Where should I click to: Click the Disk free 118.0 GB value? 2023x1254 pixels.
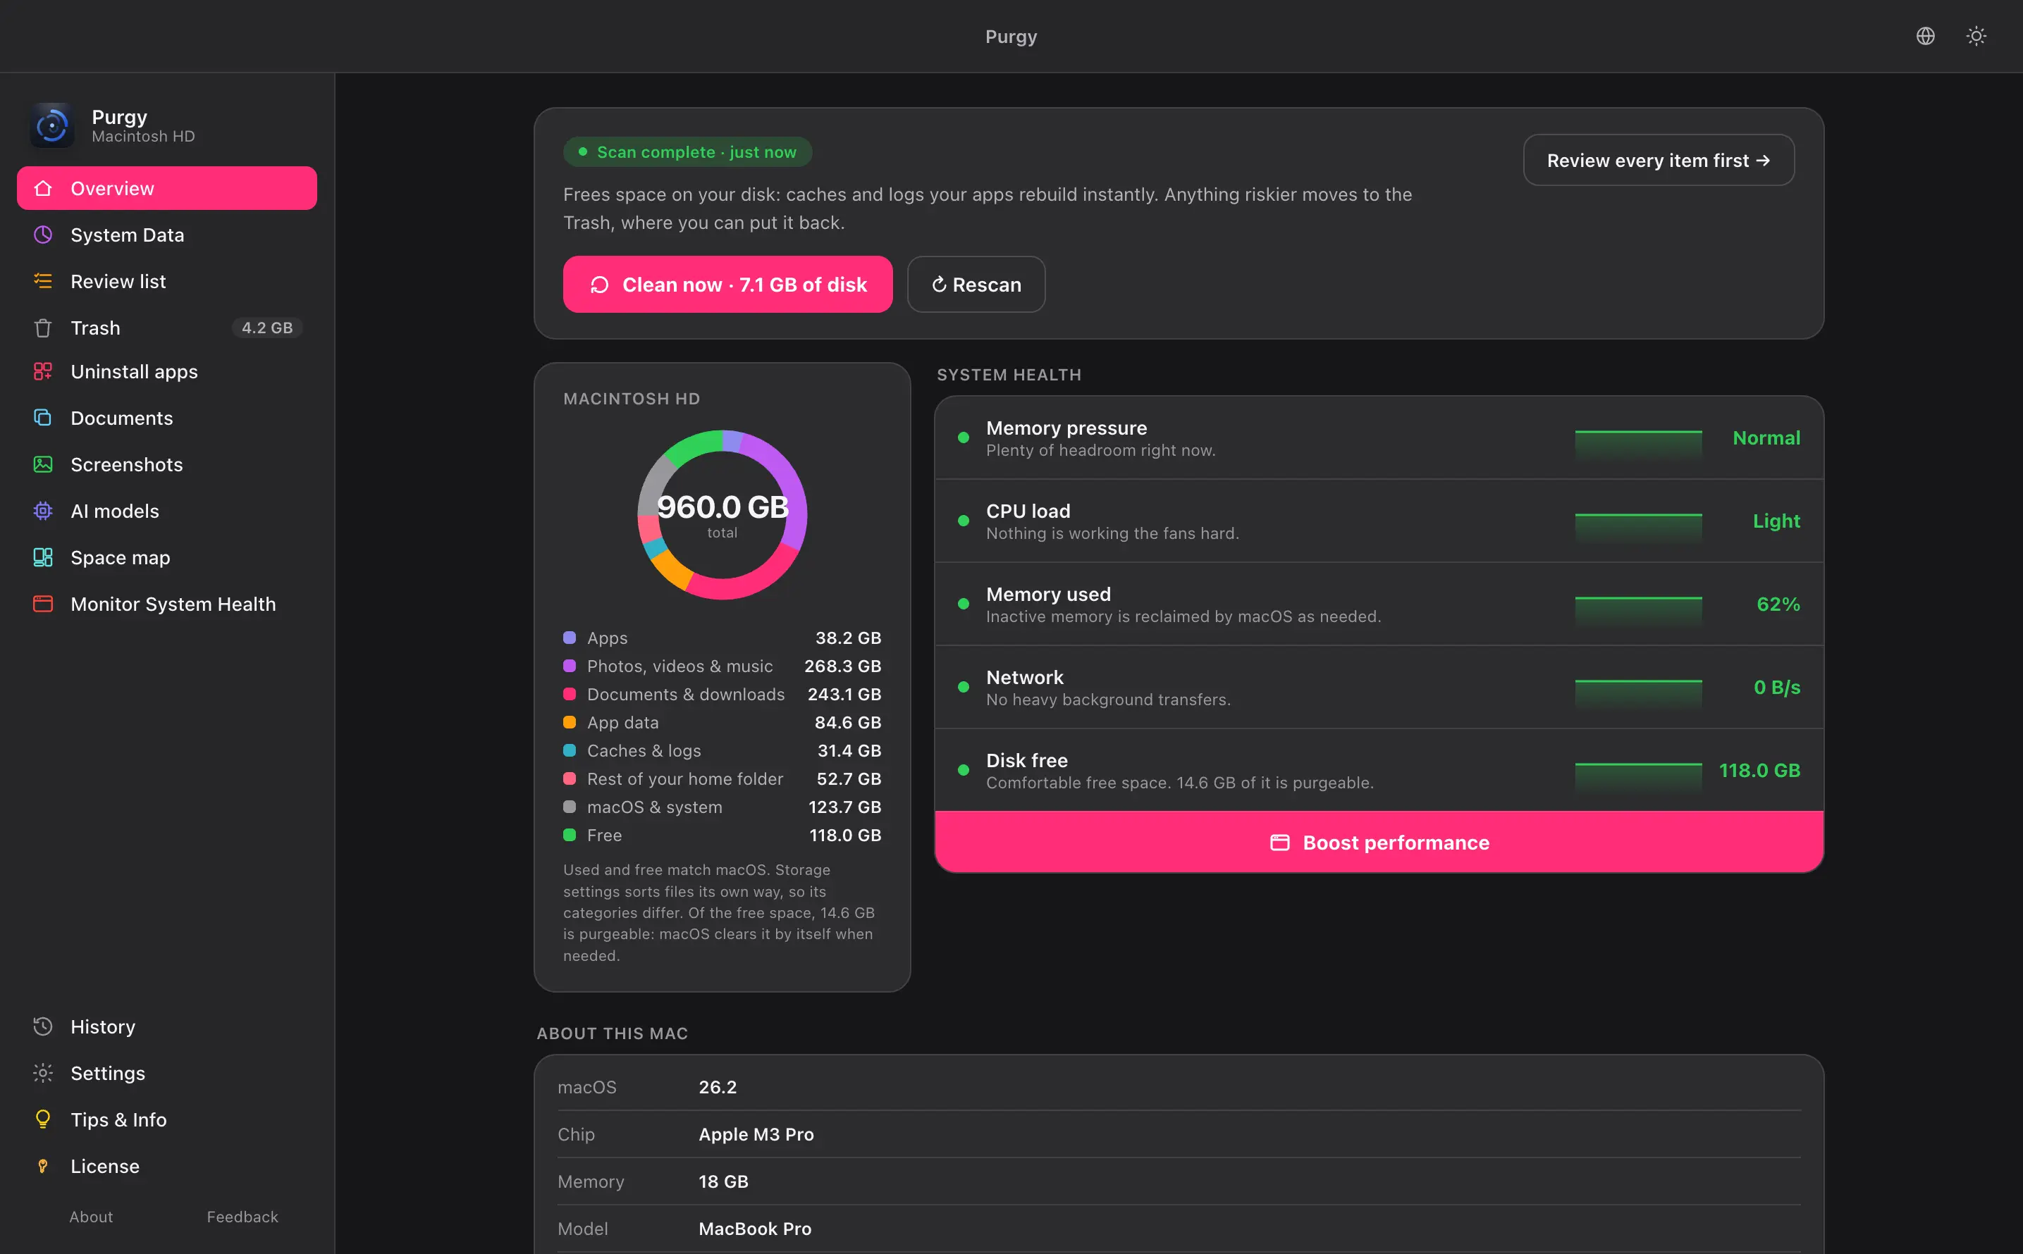tap(1759, 769)
